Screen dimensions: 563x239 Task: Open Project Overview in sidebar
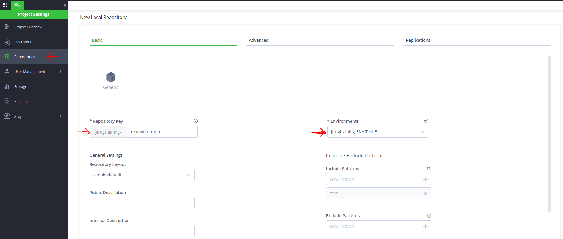tap(34, 27)
